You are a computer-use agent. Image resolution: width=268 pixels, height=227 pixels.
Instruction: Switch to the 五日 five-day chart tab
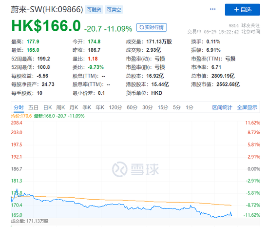point(33,107)
